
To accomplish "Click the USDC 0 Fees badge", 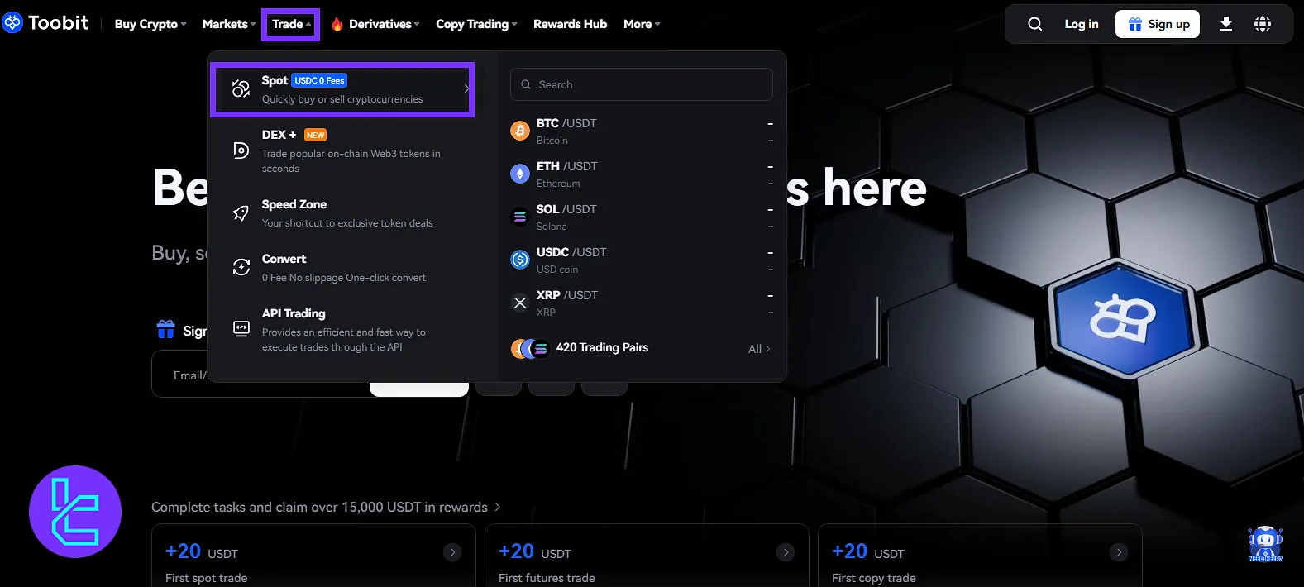I will coord(319,80).
